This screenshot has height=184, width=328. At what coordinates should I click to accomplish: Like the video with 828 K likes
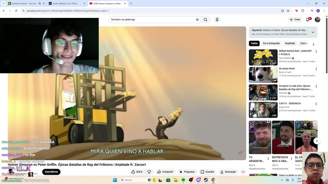[137, 172]
